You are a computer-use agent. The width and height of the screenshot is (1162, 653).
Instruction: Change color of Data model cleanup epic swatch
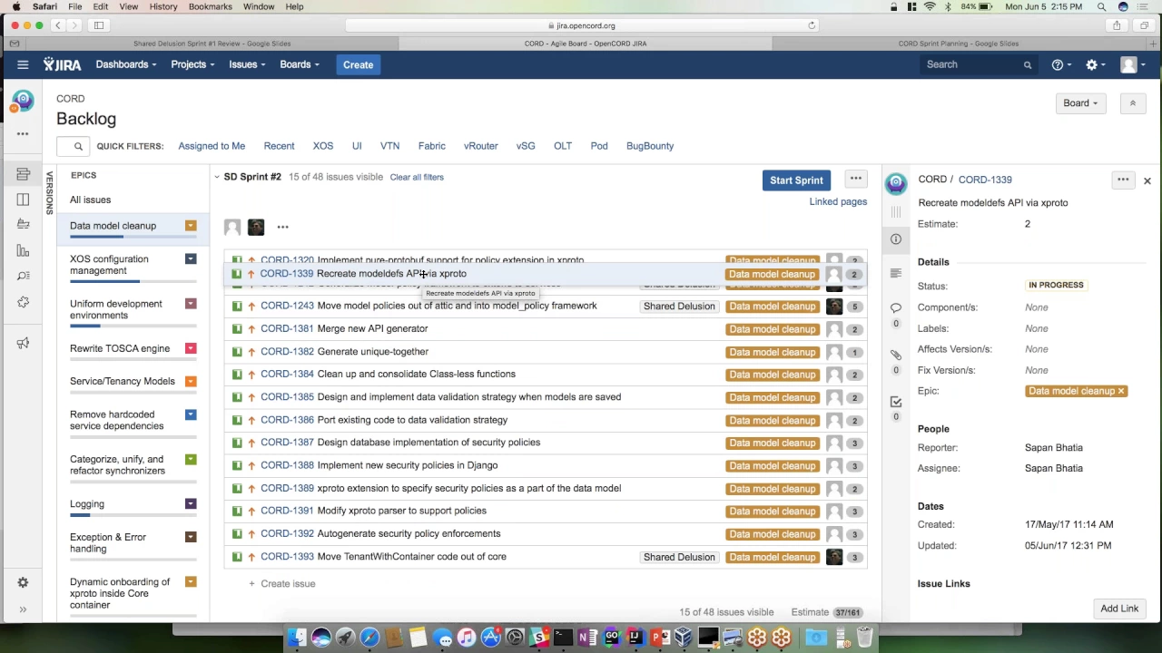191,226
